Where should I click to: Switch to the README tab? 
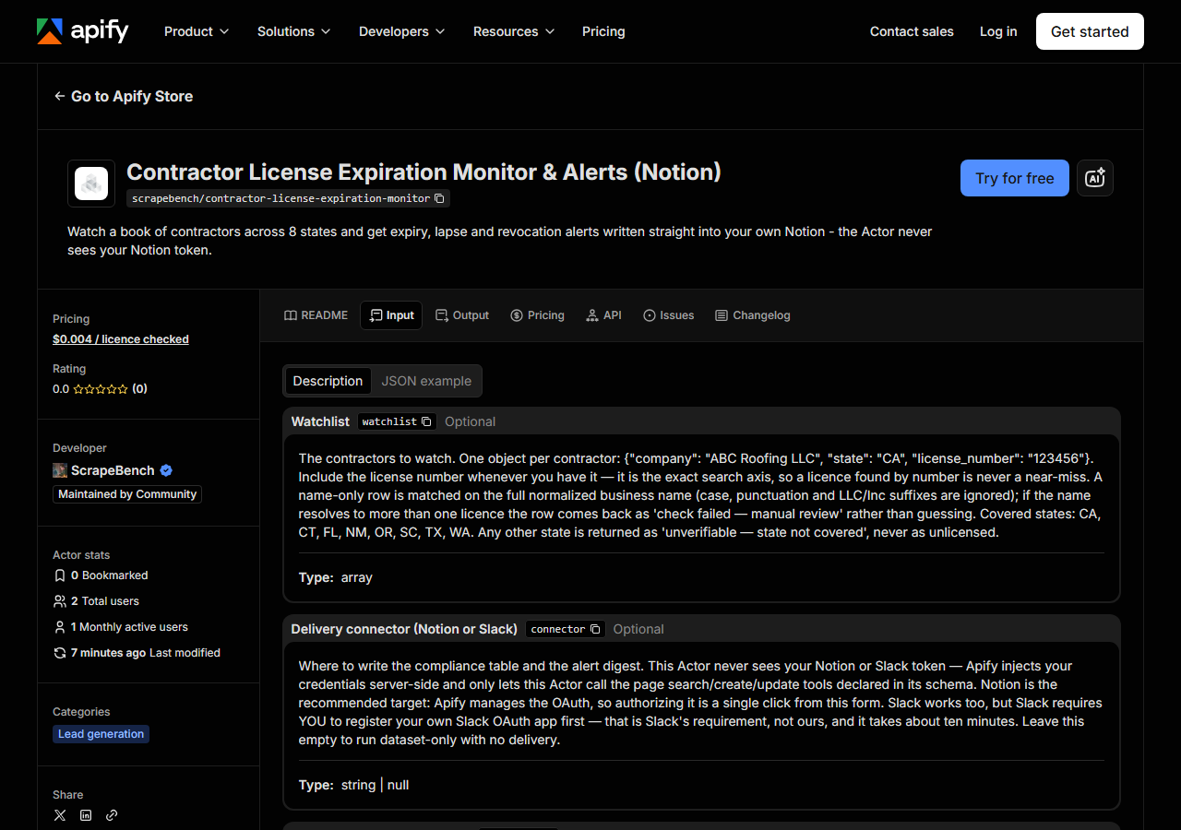point(316,315)
